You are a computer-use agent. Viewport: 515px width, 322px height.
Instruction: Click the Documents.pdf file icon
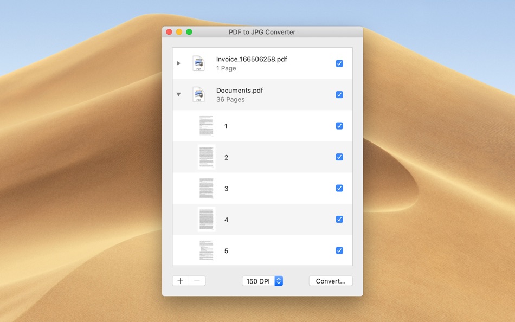click(x=199, y=95)
